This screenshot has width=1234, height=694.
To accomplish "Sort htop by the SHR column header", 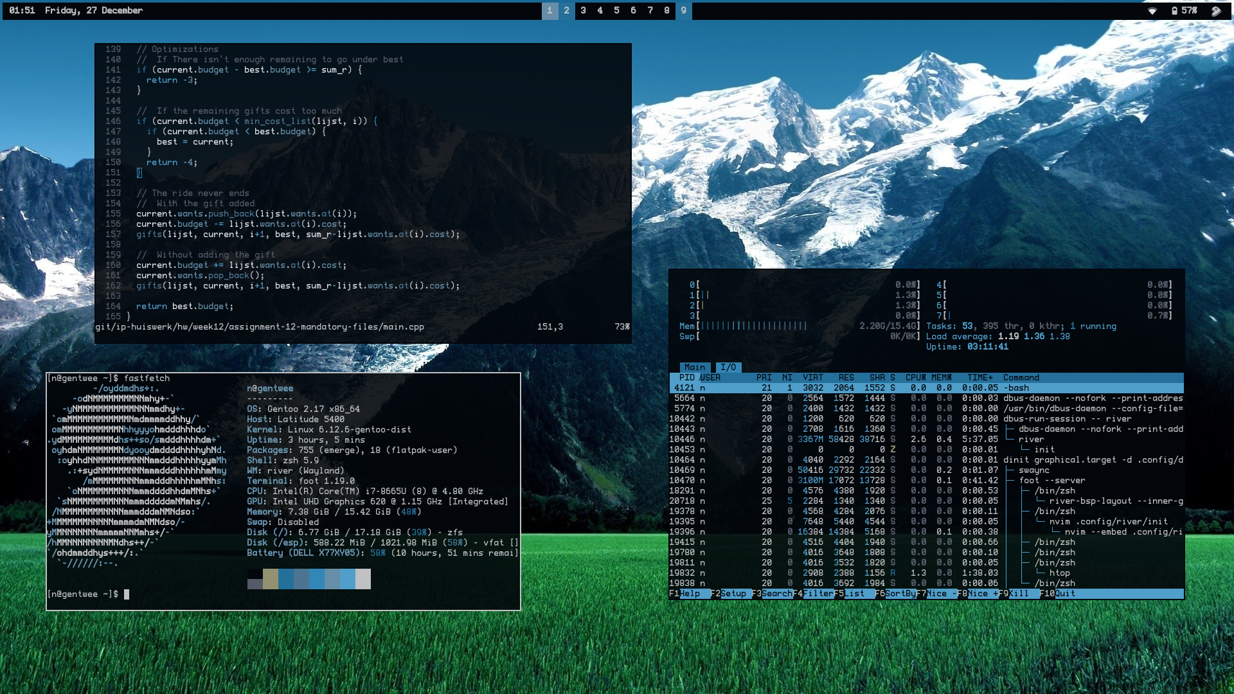I will pos(877,378).
